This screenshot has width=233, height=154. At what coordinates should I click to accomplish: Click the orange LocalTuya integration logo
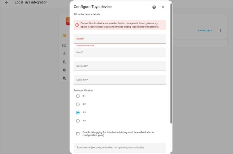click(68, 21)
